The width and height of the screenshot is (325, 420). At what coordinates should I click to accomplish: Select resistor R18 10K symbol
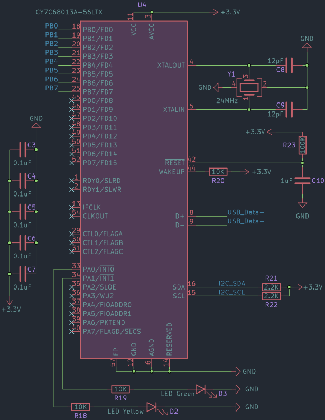(x=81, y=407)
